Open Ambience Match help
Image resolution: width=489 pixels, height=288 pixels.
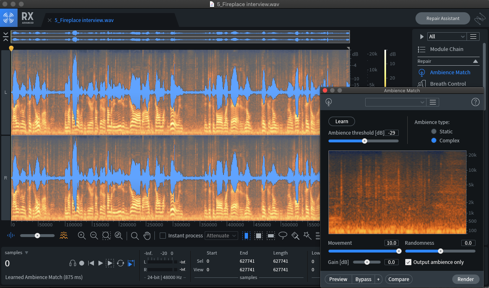[475, 102]
